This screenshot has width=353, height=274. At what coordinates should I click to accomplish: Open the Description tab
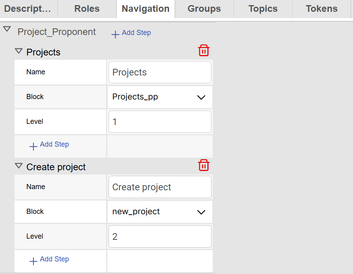[28, 9]
